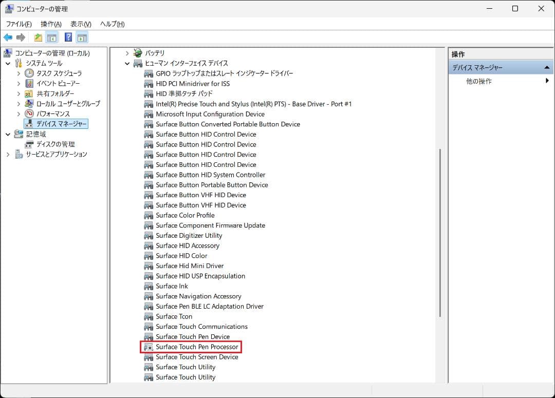Click the Surface Tcon device icon
555x398 pixels.
[149, 317]
